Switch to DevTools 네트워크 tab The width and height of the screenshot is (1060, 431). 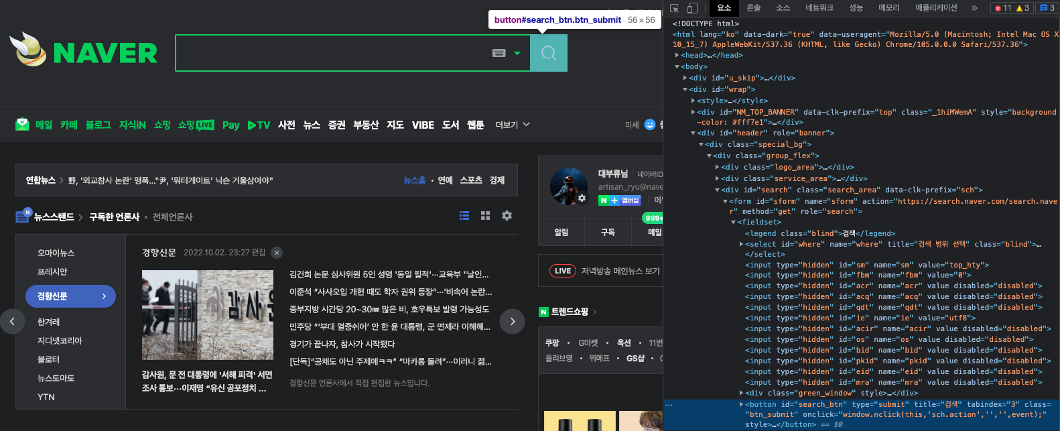pyautogui.click(x=819, y=8)
